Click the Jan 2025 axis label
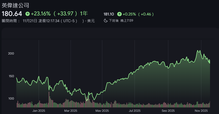 click(x=38, y=111)
